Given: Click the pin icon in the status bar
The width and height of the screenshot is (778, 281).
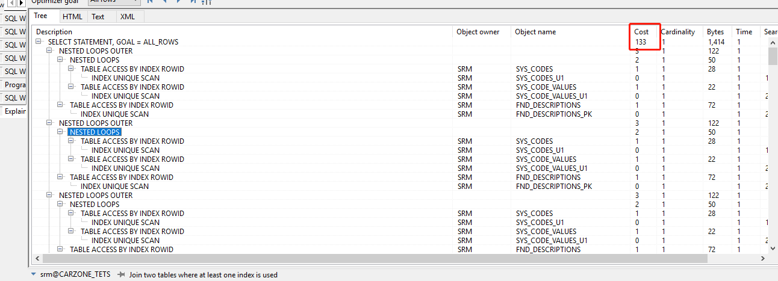Looking at the screenshot, I should tap(121, 274).
